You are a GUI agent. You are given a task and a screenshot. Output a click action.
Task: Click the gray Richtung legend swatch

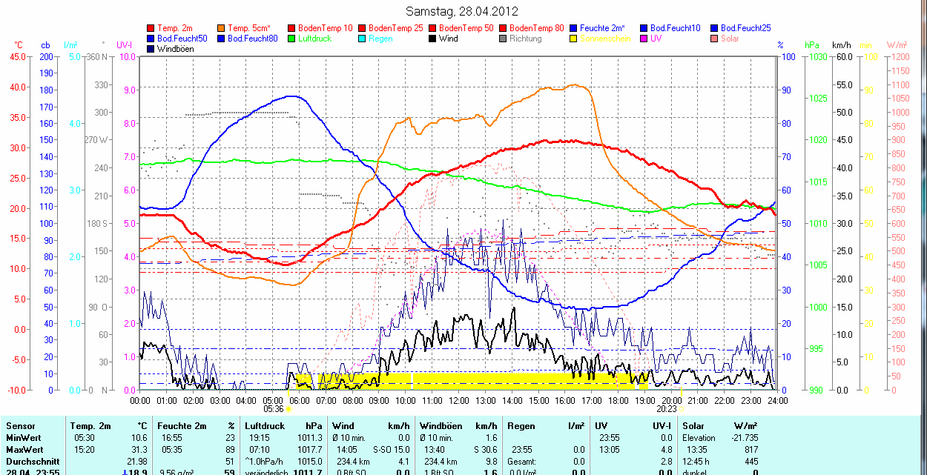(504, 39)
